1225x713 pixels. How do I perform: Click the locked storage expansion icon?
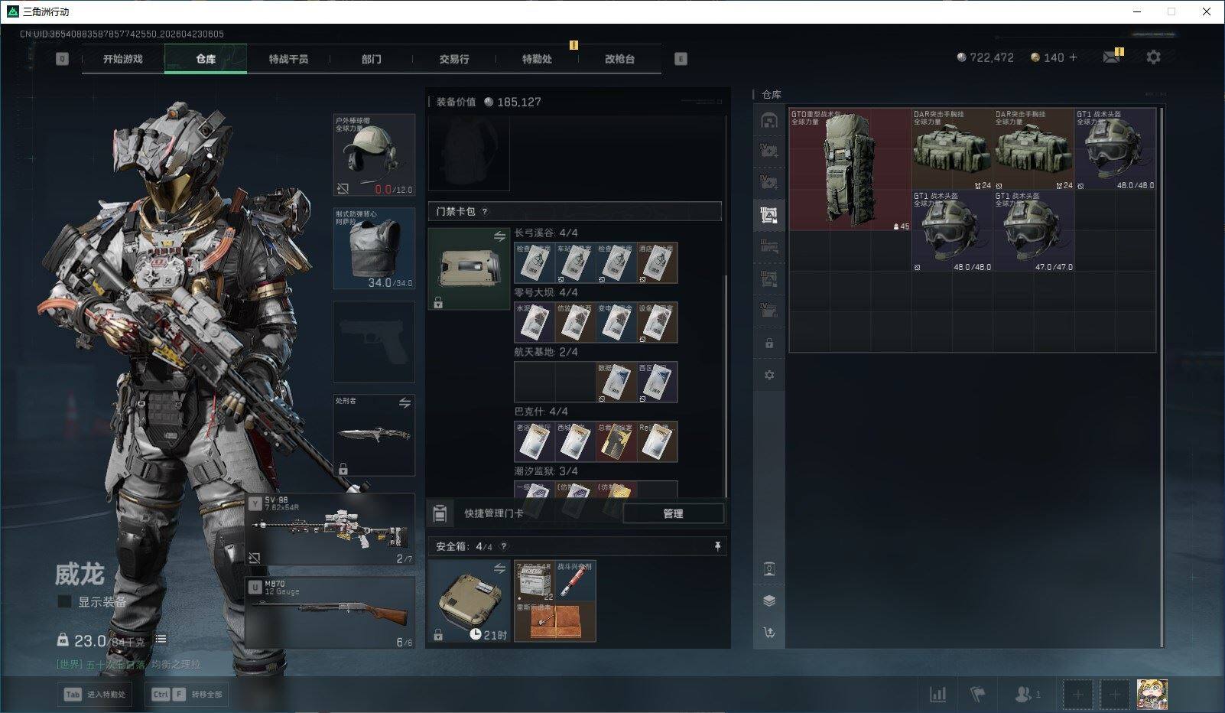pos(769,343)
